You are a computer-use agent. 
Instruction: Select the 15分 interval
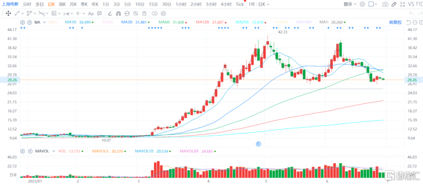(153, 4)
